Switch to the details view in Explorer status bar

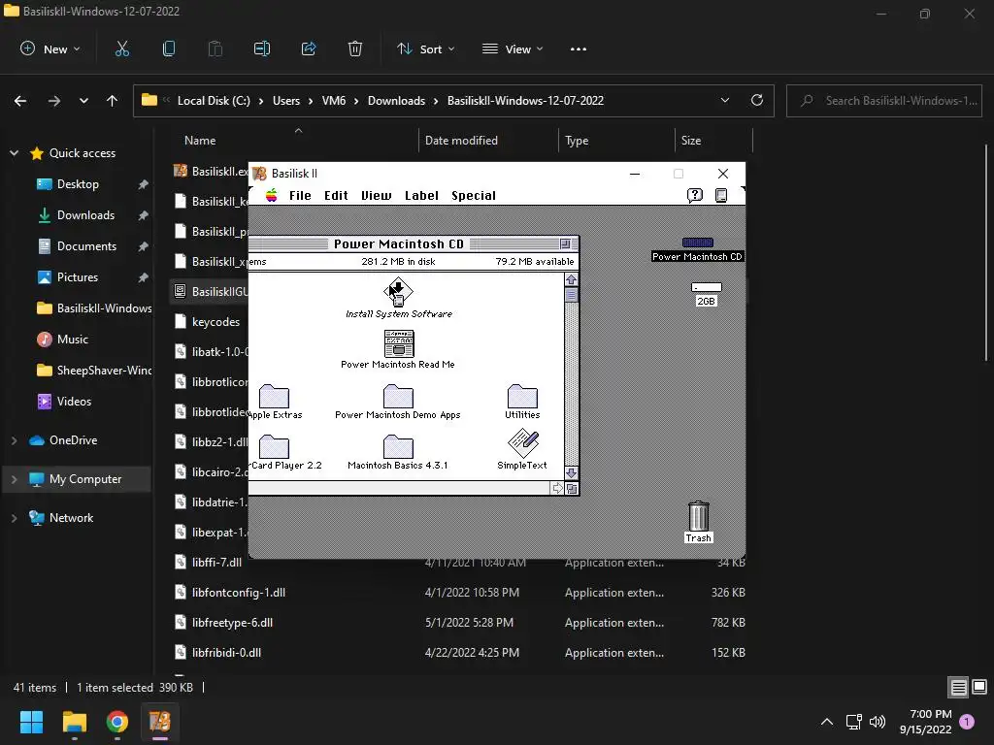pyautogui.click(x=958, y=687)
